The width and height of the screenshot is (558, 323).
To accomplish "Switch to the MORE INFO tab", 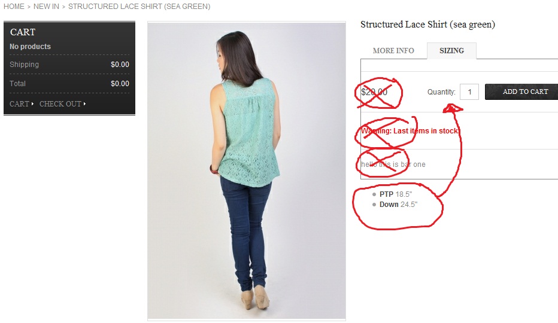I will (393, 50).
